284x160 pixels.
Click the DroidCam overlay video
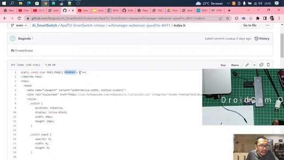tap(243, 97)
